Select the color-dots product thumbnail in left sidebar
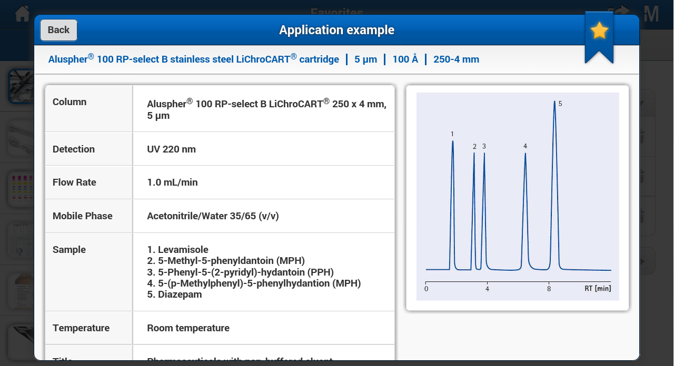The width and height of the screenshot is (674, 366). pos(21,188)
